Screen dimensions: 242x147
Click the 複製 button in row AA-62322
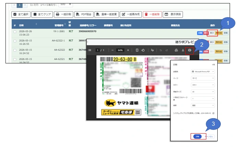226,51
